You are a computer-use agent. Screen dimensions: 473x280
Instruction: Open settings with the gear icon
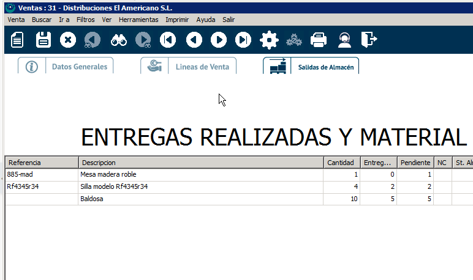pos(269,40)
